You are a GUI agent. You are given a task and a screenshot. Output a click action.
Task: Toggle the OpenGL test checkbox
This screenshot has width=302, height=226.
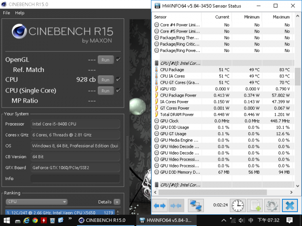[x=118, y=59]
